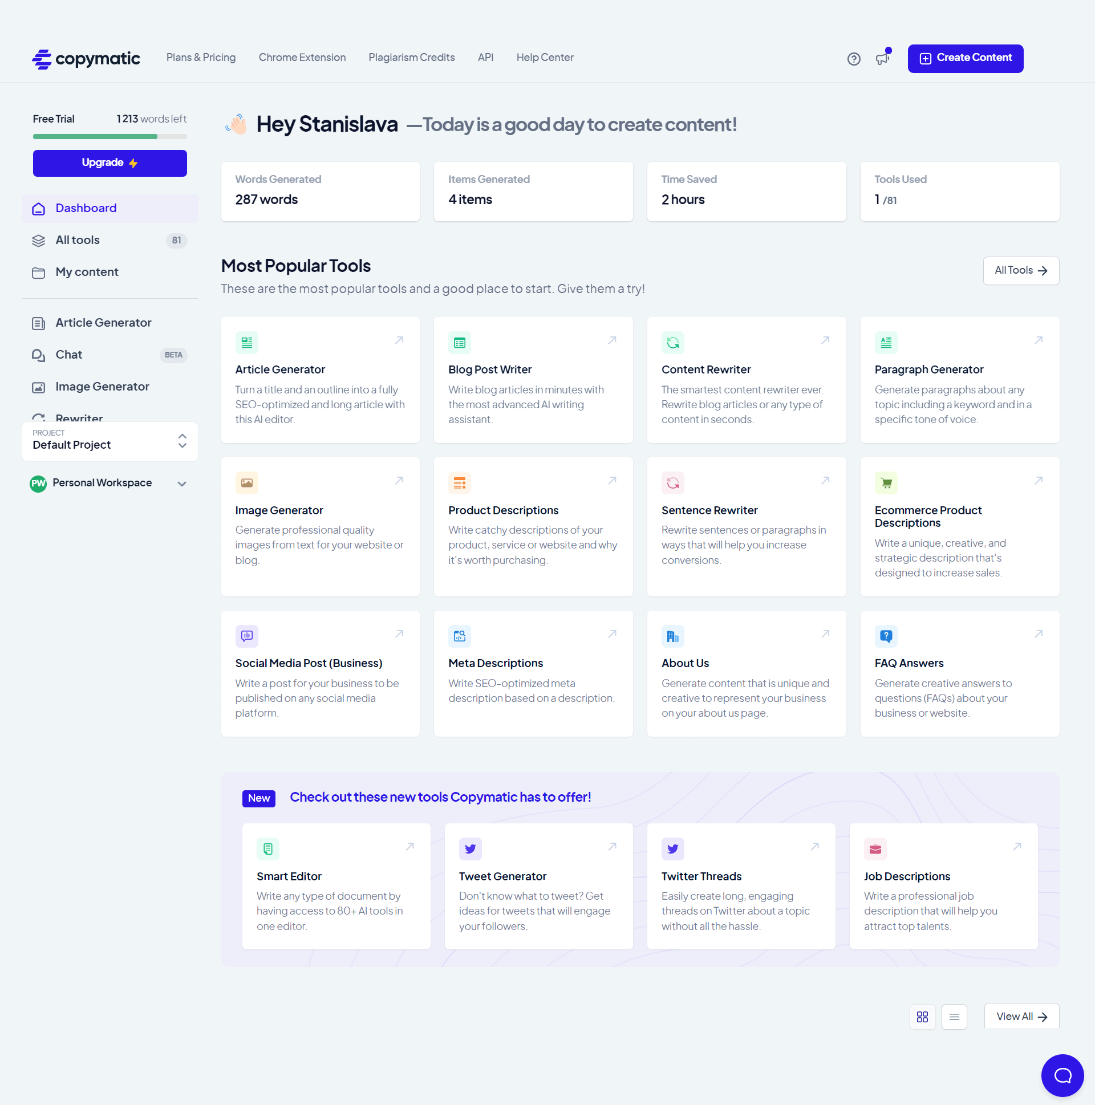The height and width of the screenshot is (1105, 1095).
Task: Click the Product Descriptions card icon
Action: [460, 483]
